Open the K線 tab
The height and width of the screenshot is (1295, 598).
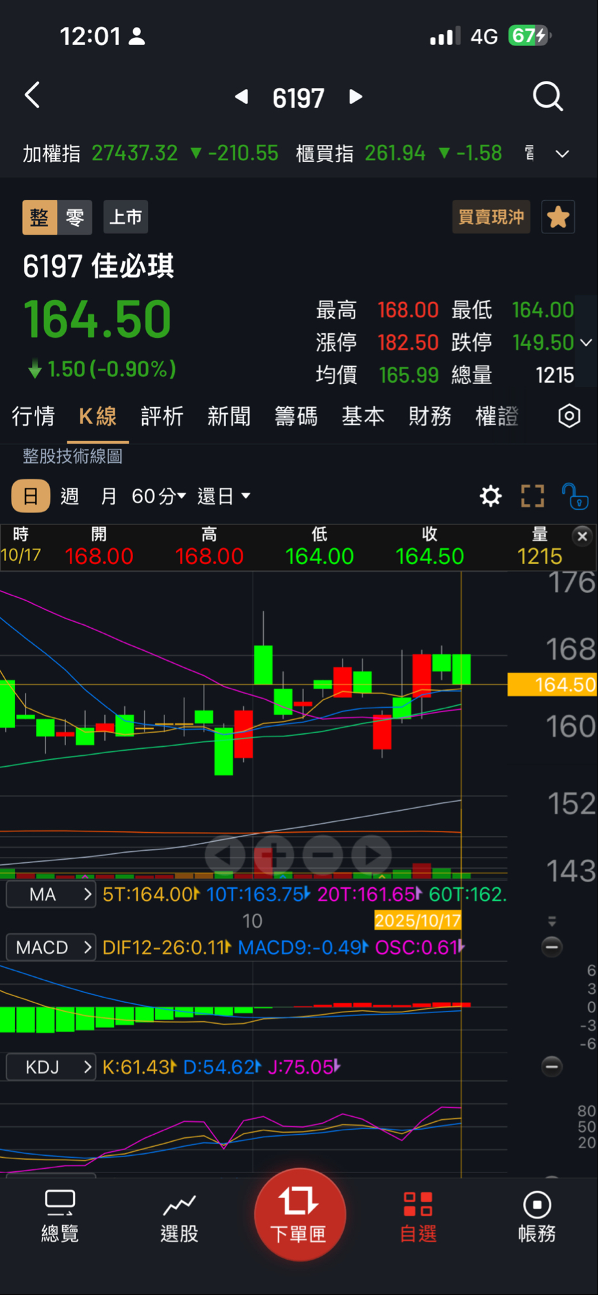pyautogui.click(x=98, y=417)
